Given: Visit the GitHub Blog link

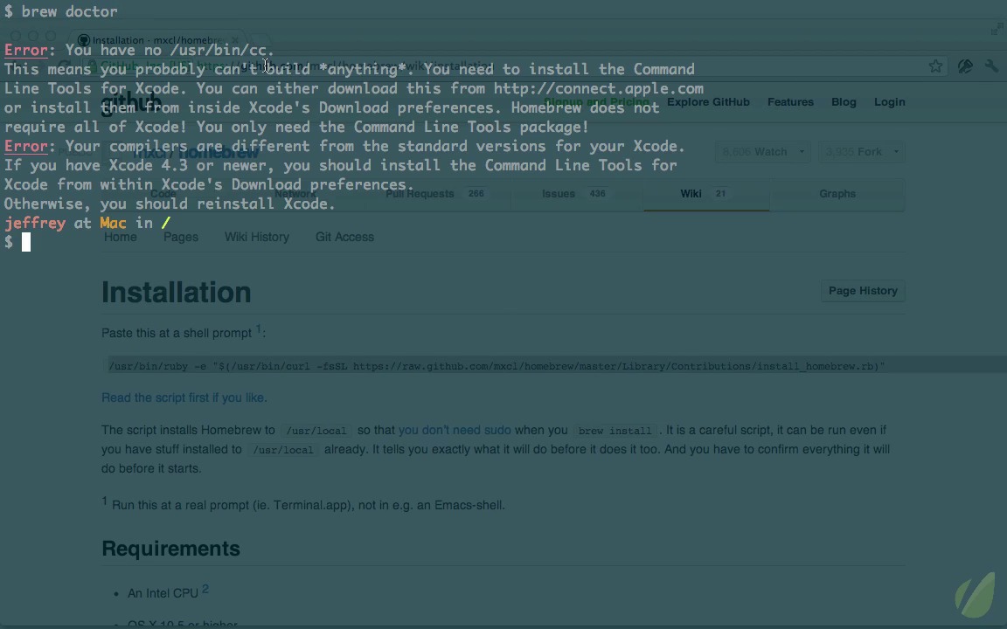Looking at the screenshot, I should (x=844, y=101).
